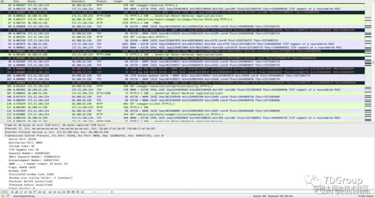
Task: Select the Source Port: 65246 field
Action: pos(22,139)
